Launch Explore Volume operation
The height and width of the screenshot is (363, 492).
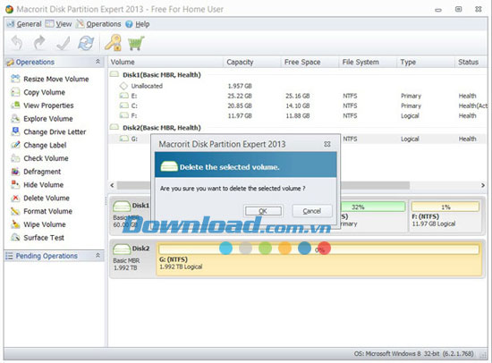(x=42, y=119)
